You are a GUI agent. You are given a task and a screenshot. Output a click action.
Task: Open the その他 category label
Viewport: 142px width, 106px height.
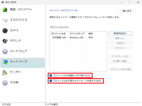tap(14, 82)
